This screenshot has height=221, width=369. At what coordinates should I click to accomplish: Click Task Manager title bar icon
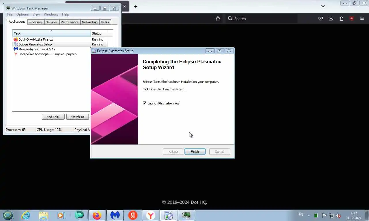[x=8, y=8]
